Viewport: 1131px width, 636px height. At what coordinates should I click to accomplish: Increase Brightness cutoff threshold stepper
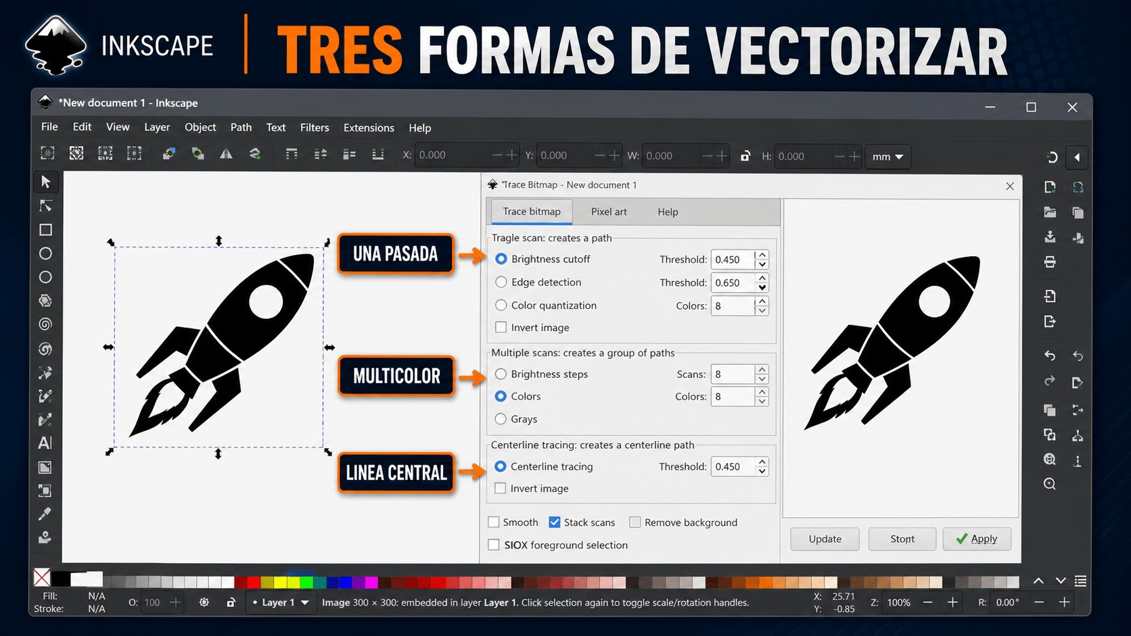tap(762, 255)
